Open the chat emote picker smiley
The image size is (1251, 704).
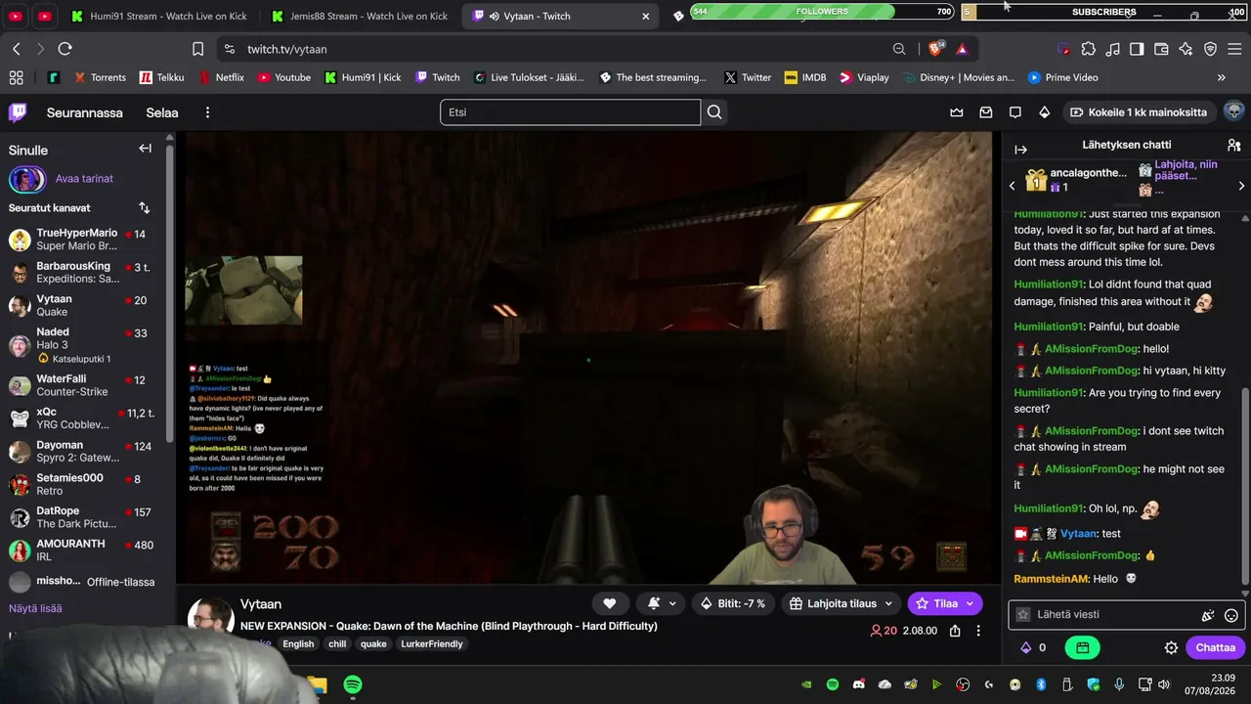(x=1231, y=615)
